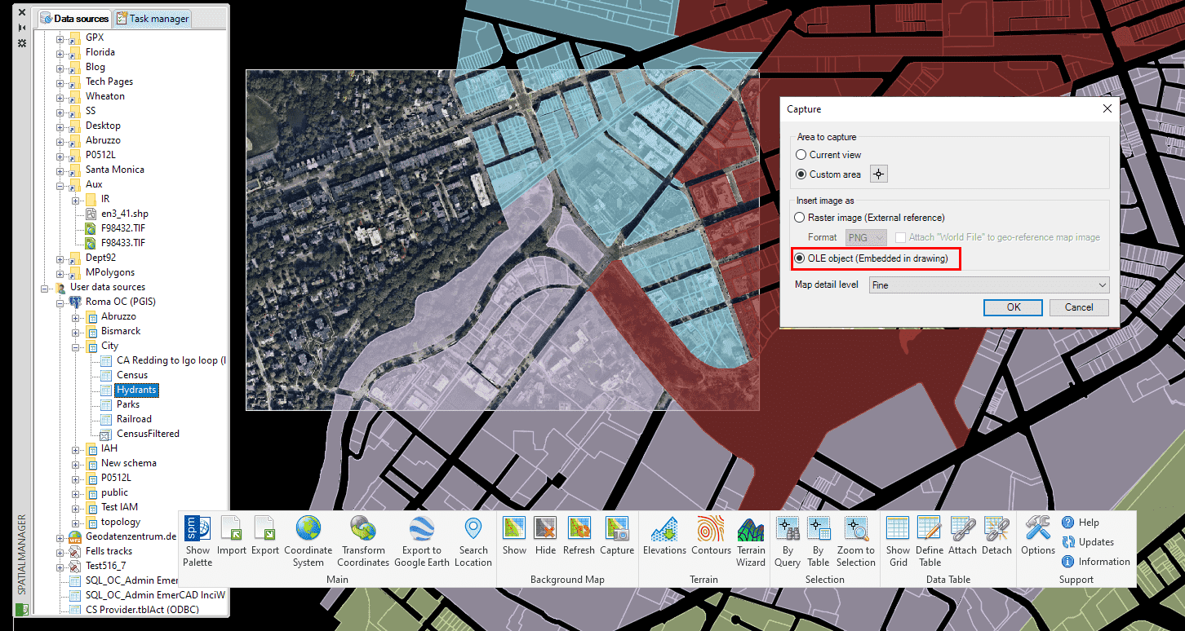Select Raster image (External reference) option
The width and height of the screenshot is (1185, 631).
[801, 218]
